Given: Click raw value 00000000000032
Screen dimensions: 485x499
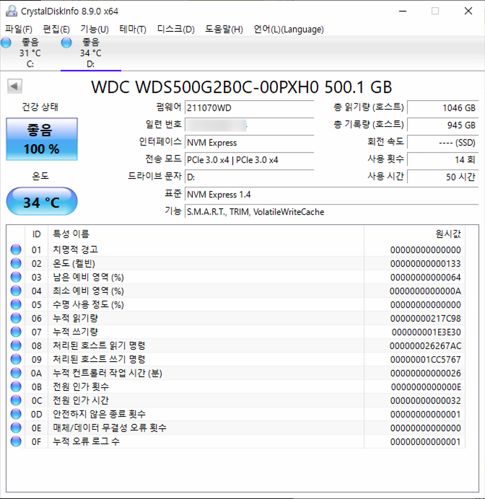Looking at the screenshot, I should (x=425, y=401).
